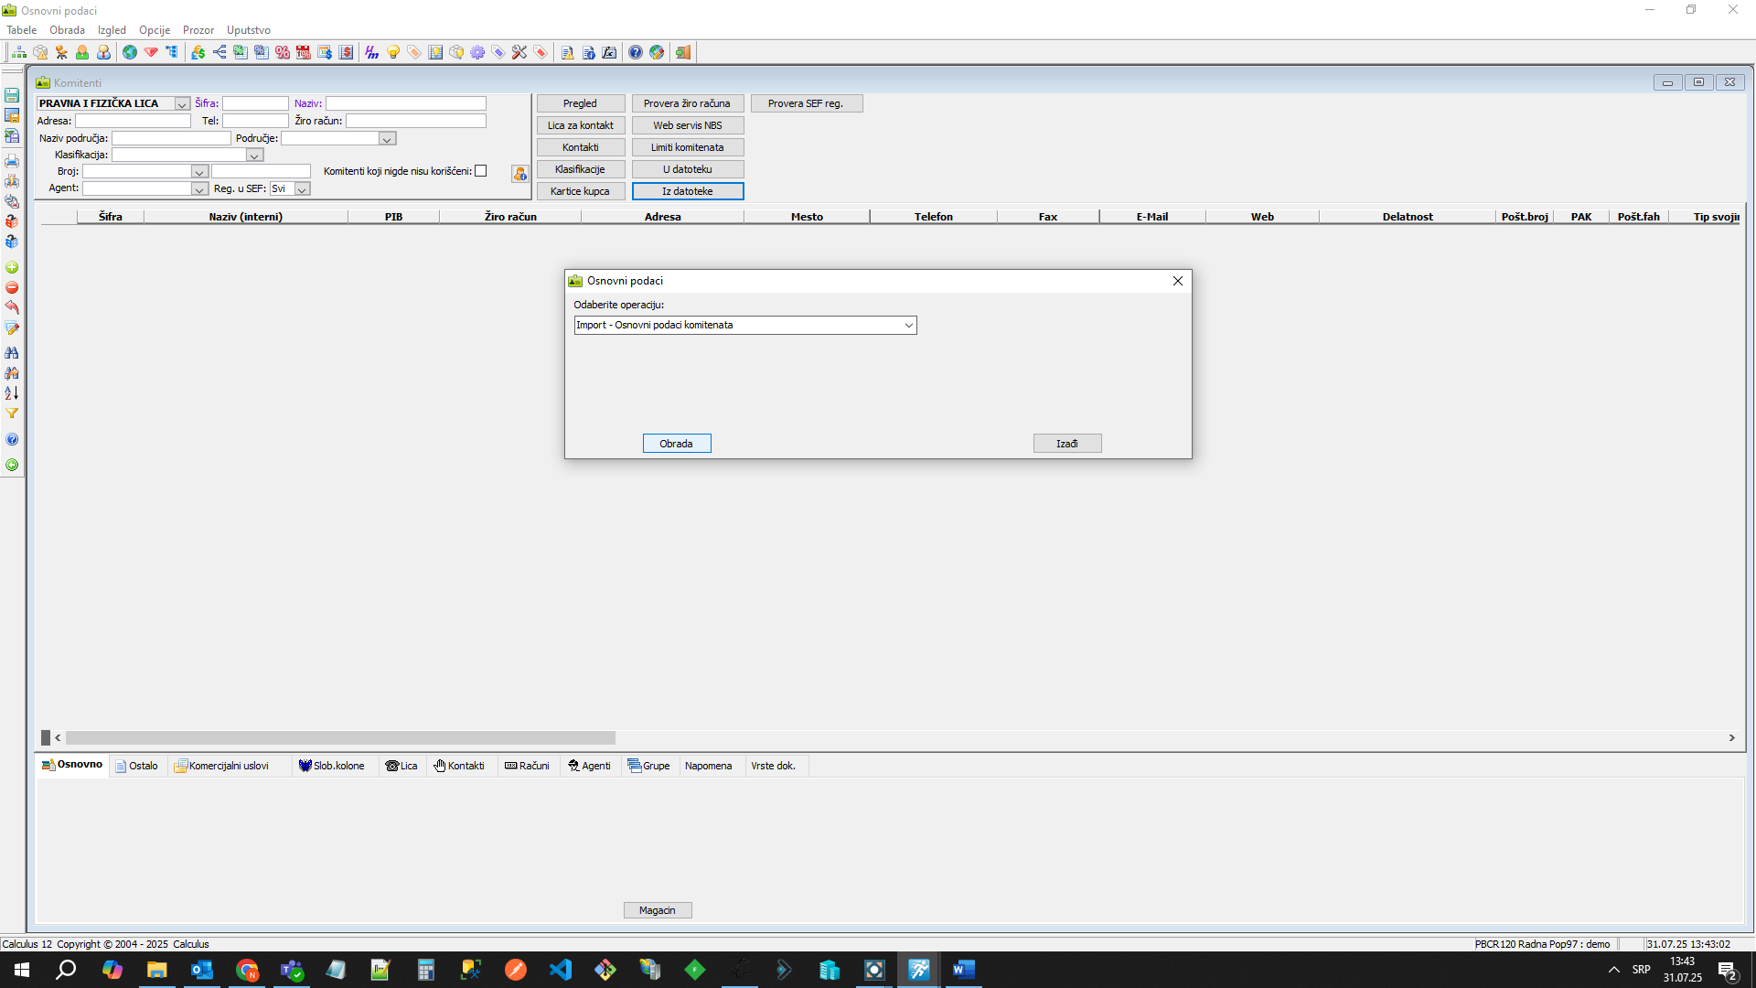This screenshot has height=988, width=1756.
Task: Click the red calendar percent toolbar icon
Action: [x=304, y=53]
